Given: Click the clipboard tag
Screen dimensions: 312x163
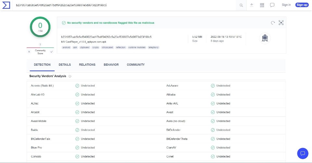Looking at the screenshot, I should 84,48.
